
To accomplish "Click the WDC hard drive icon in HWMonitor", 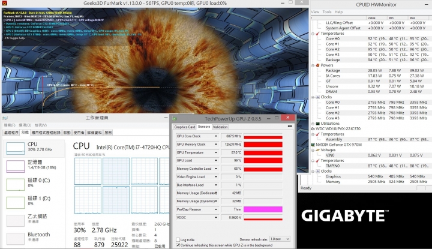I will 313,128.
